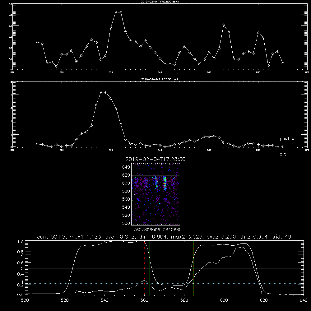
Task: Click the spectrogram x-axis numbers '760780800820840860'
Action: pos(157,230)
